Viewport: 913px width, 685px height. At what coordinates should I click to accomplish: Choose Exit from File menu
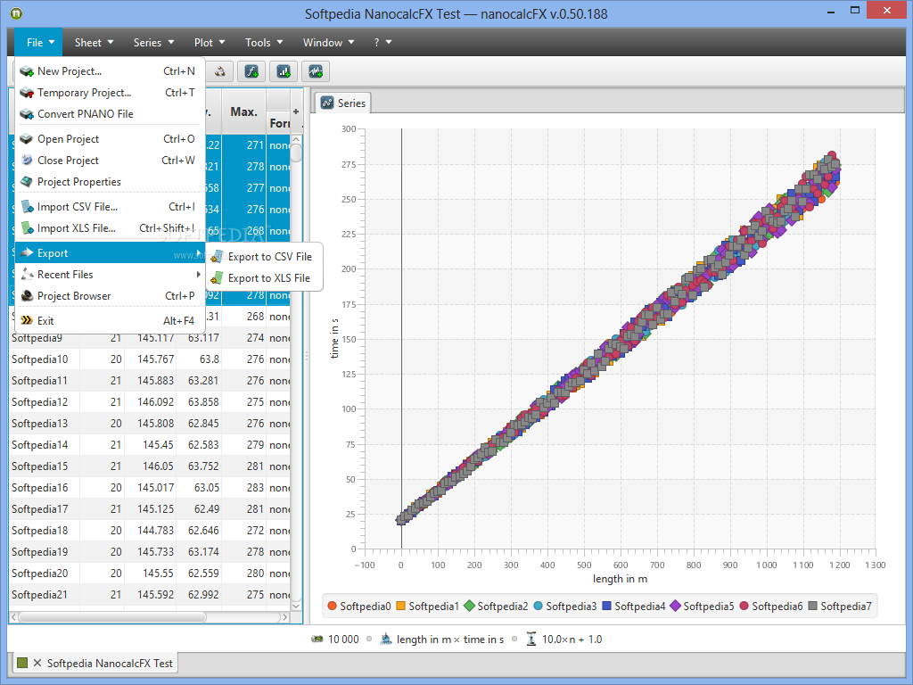coord(110,320)
